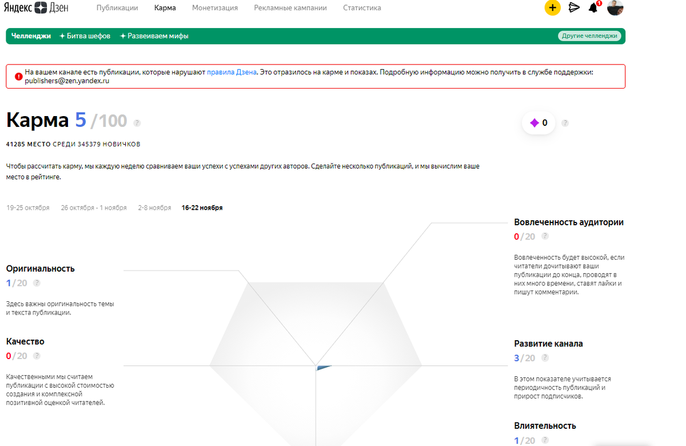Click the purple karma diamond badge showing 0
The width and height of the screenshot is (686, 446).
pos(538,122)
